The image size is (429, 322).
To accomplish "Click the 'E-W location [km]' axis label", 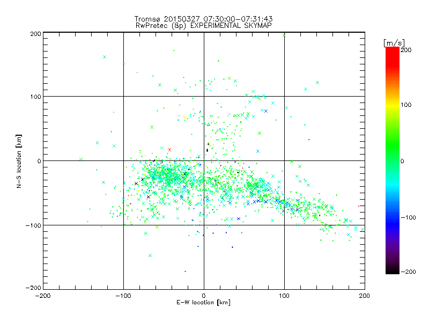I will (203, 302).
